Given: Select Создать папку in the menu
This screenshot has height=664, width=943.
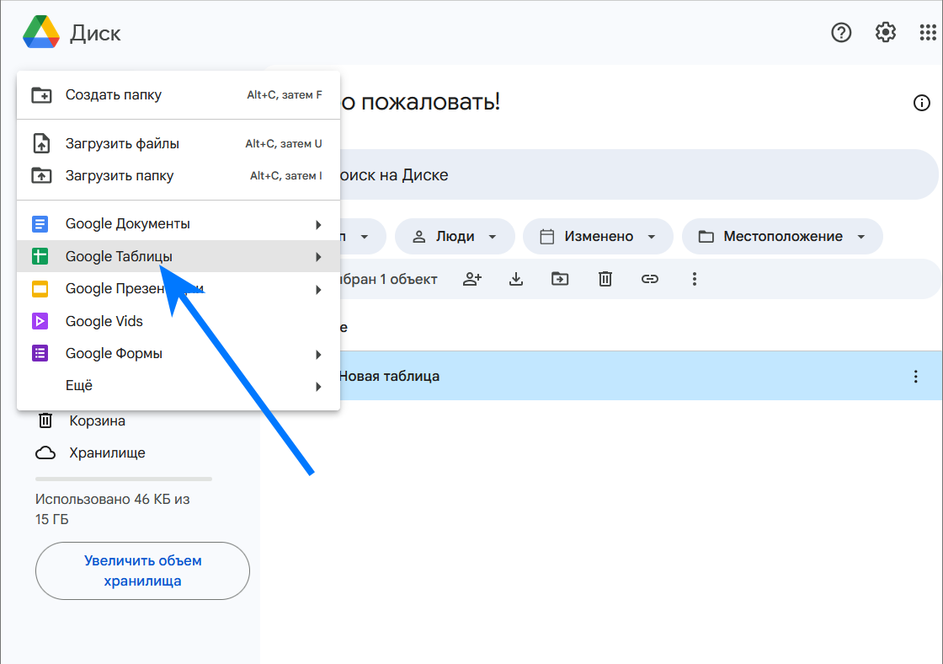Looking at the screenshot, I should tap(113, 95).
